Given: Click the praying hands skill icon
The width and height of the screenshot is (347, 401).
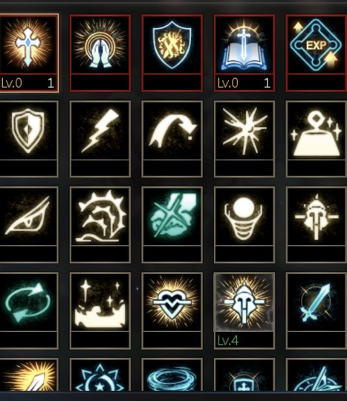Looking at the screenshot, I should [100, 45].
